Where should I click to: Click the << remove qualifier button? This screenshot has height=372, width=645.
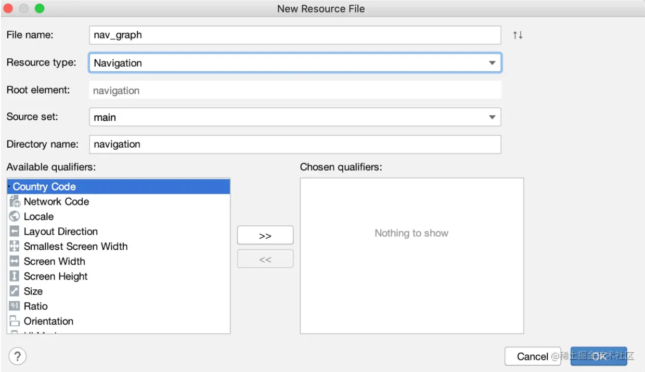265,259
